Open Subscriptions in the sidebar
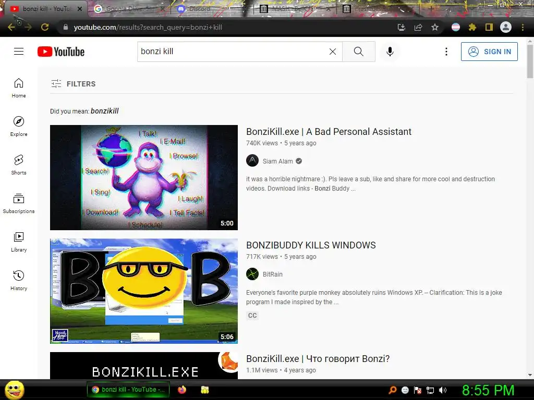The height and width of the screenshot is (400, 534). 19,204
